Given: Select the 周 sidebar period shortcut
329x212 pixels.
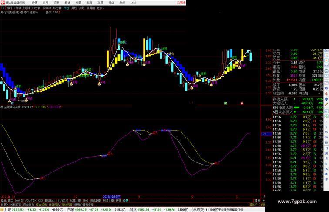Looking at the screenshot, I should pos(326,153).
